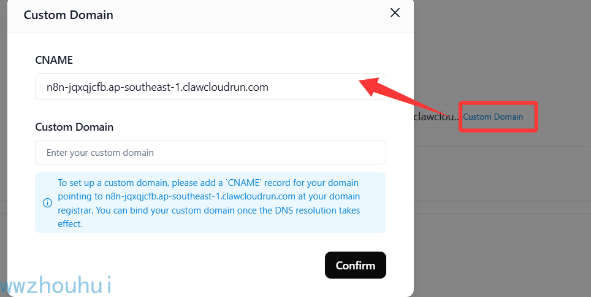
Task: Click the CNAME label above the first field
Action: pyautogui.click(x=54, y=60)
